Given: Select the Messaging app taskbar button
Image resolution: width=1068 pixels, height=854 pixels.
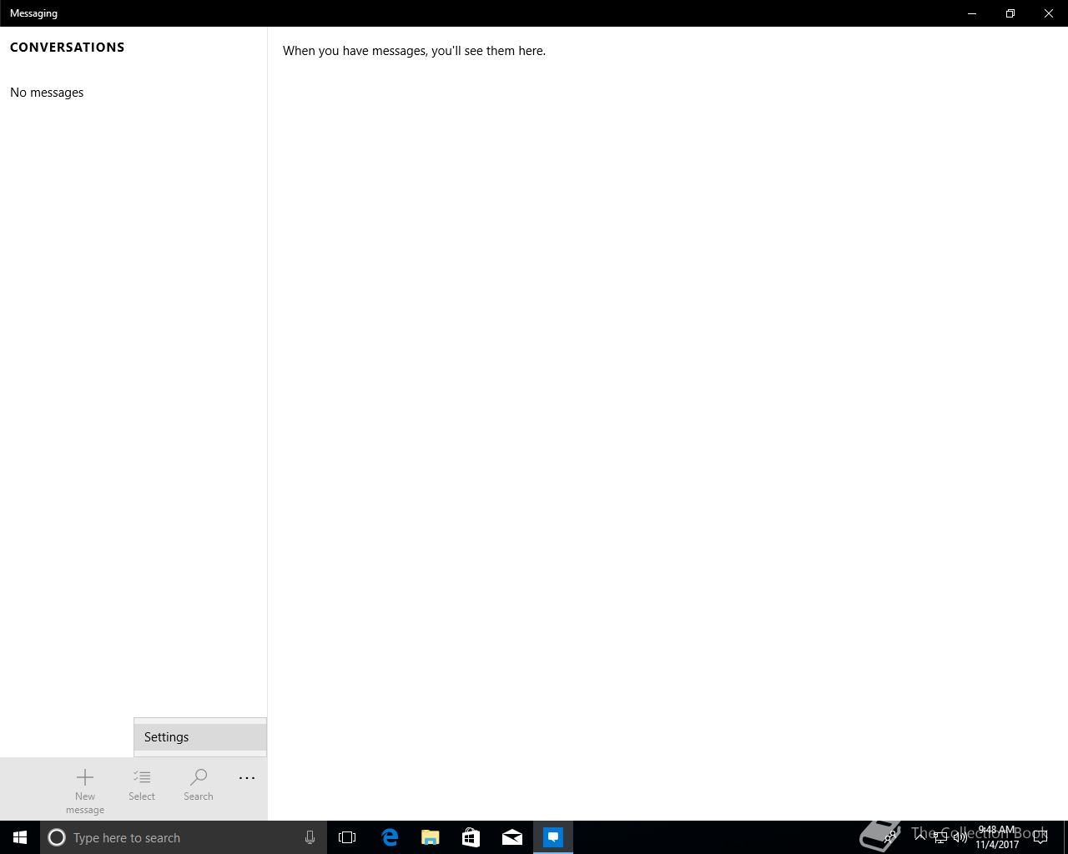Looking at the screenshot, I should (553, 837).
